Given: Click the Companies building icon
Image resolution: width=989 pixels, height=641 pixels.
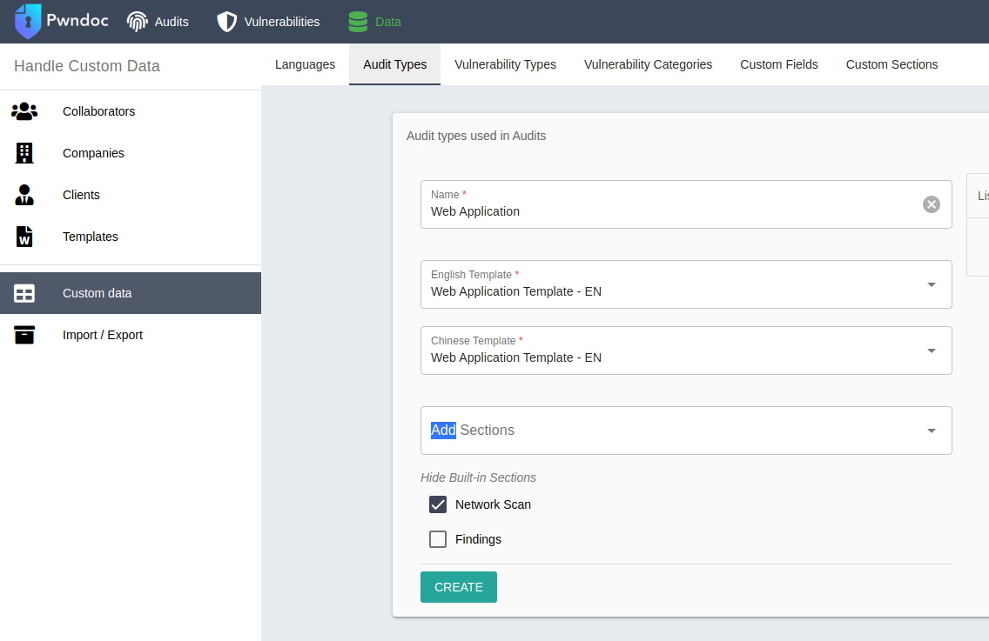Looking at the screenshot, I should tap(24, 153).
